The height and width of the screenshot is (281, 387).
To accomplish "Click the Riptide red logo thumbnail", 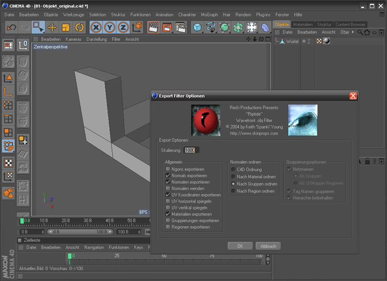I will (x=205, y=119).
